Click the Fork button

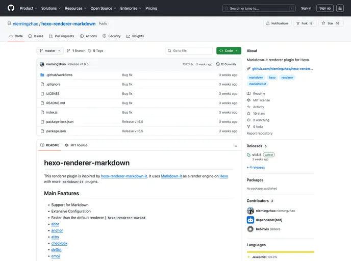(x=305, y=23)
